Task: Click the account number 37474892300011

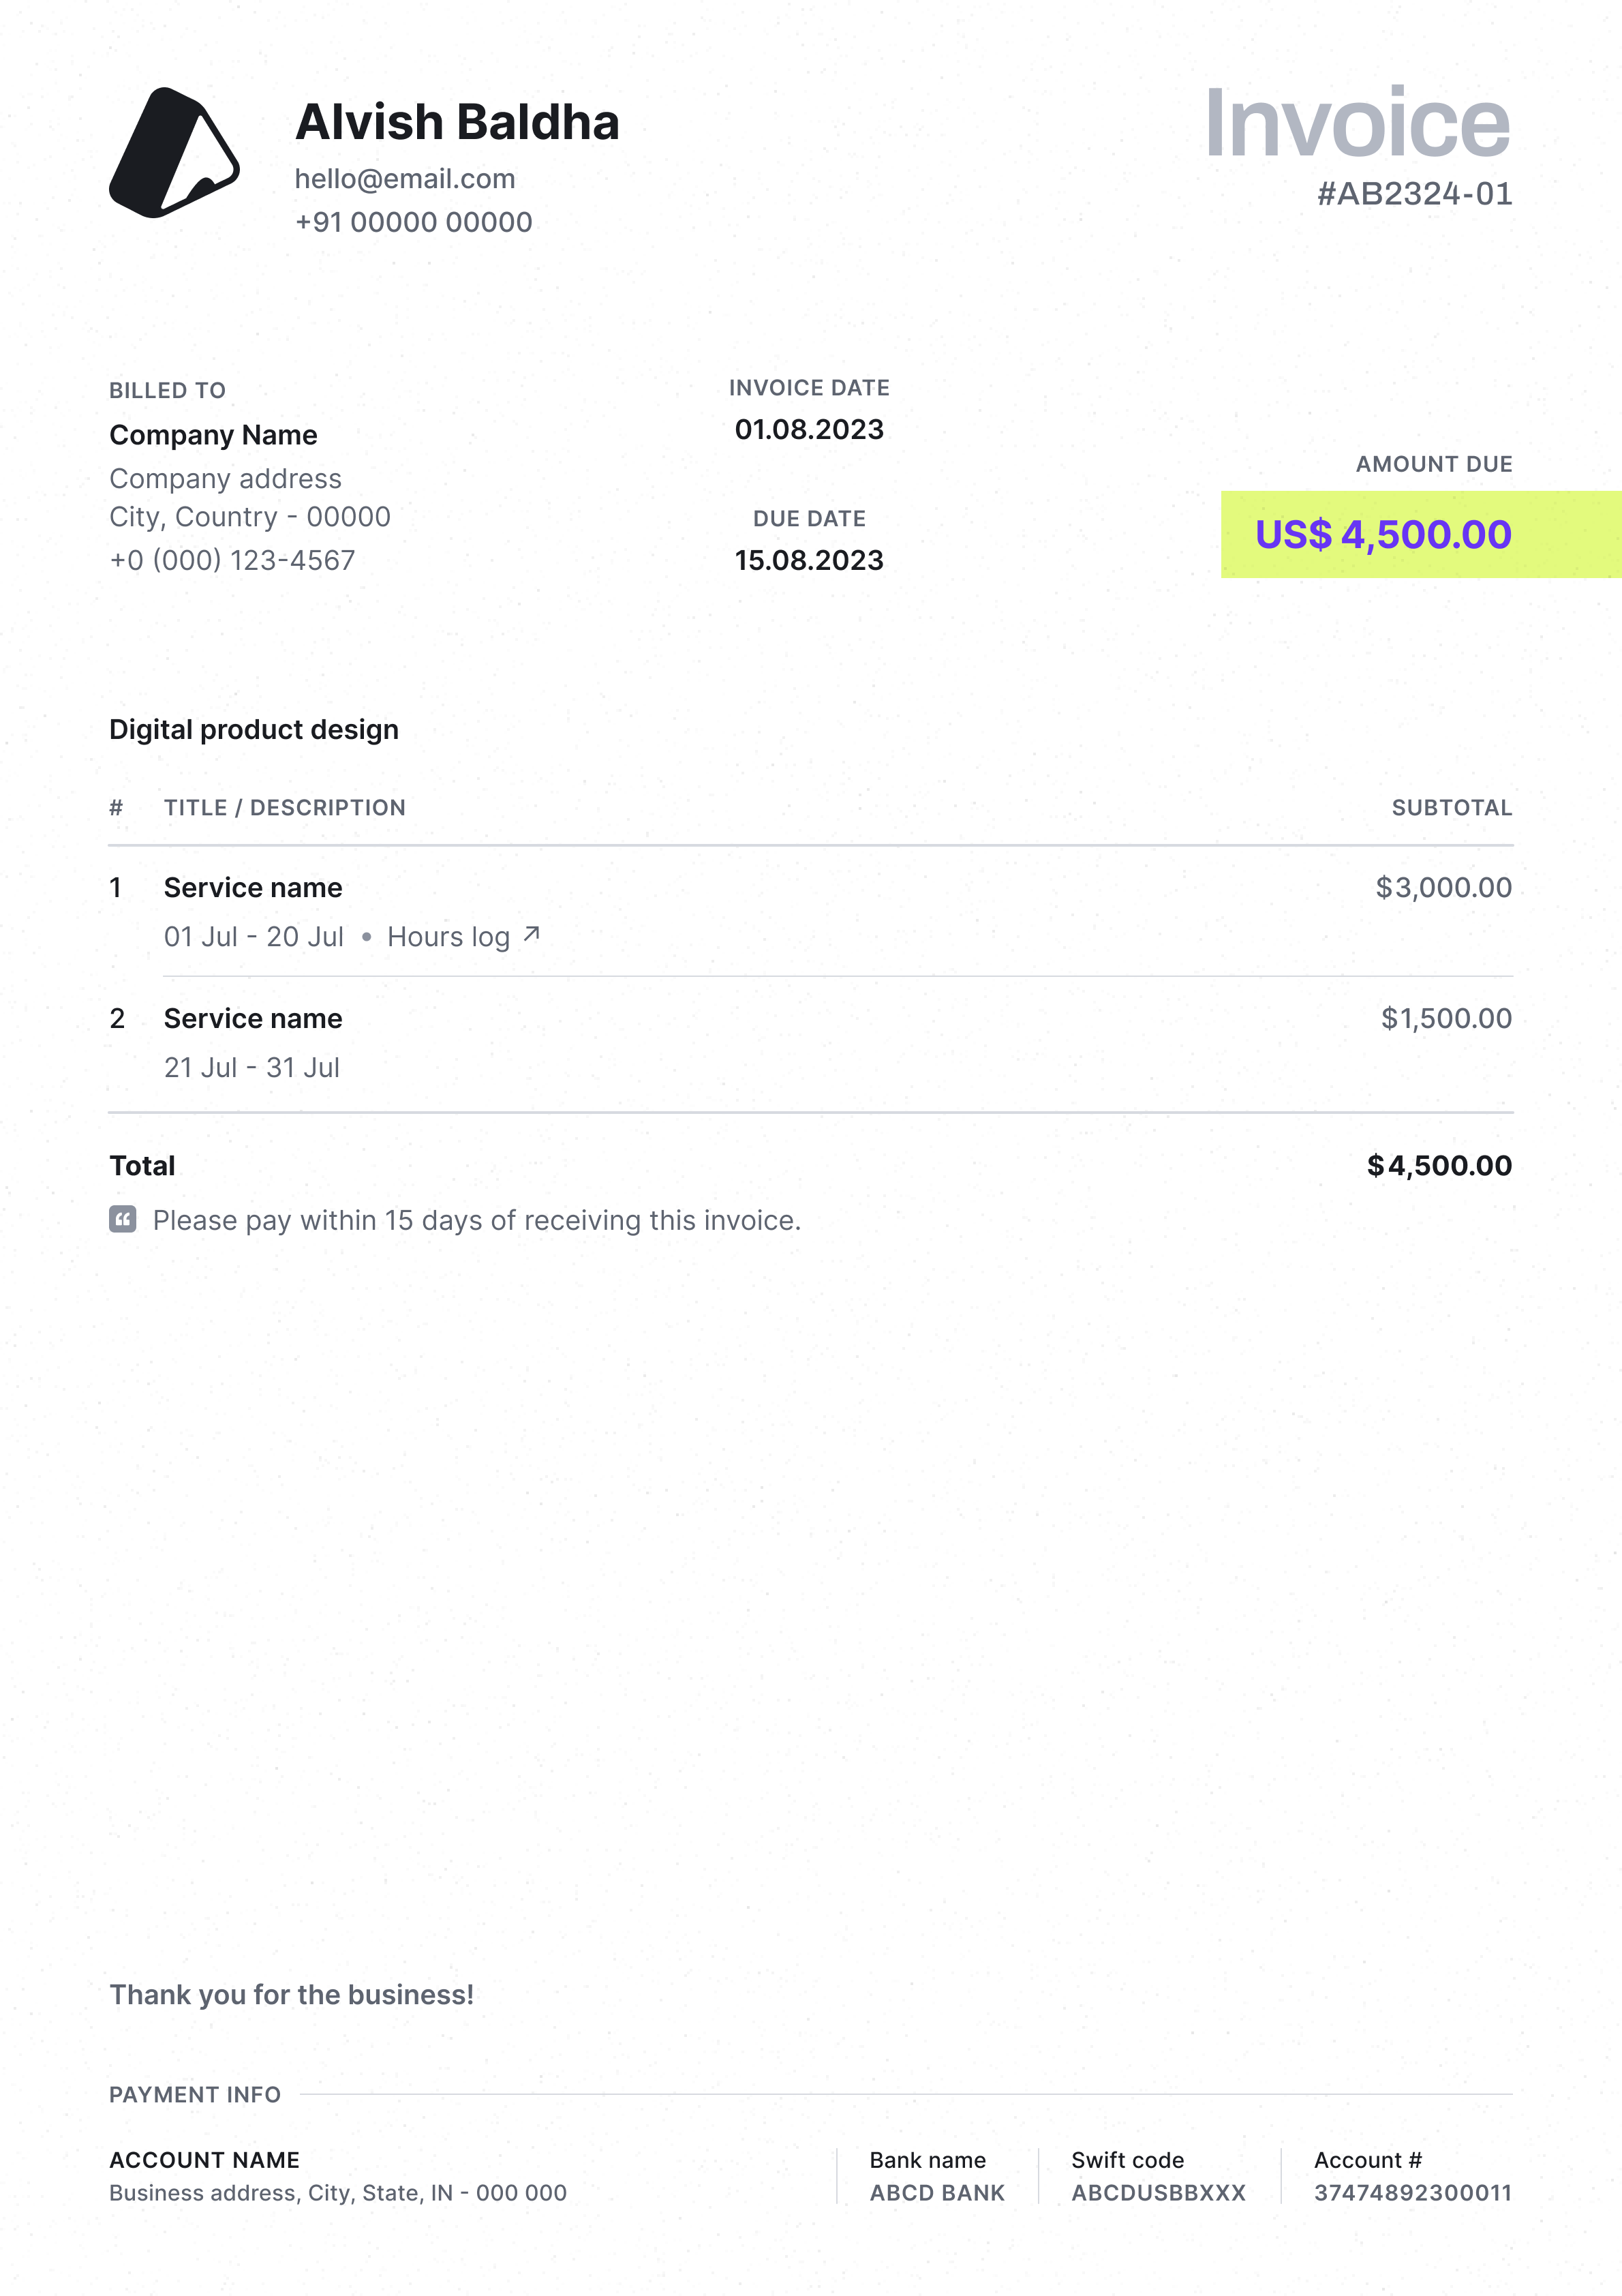Action: coord(1412,2193)
